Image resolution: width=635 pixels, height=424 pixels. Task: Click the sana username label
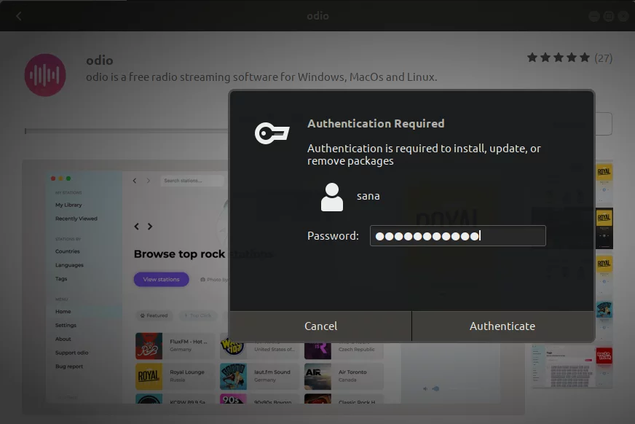[368, 196]
